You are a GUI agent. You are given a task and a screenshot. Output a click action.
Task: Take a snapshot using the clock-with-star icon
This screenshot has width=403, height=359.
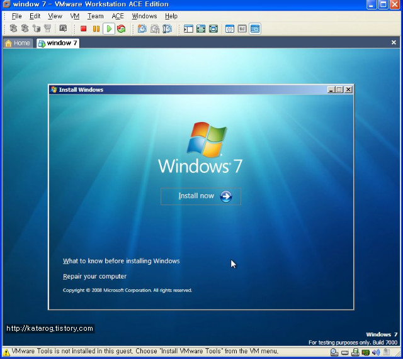(x=142, y=28)
